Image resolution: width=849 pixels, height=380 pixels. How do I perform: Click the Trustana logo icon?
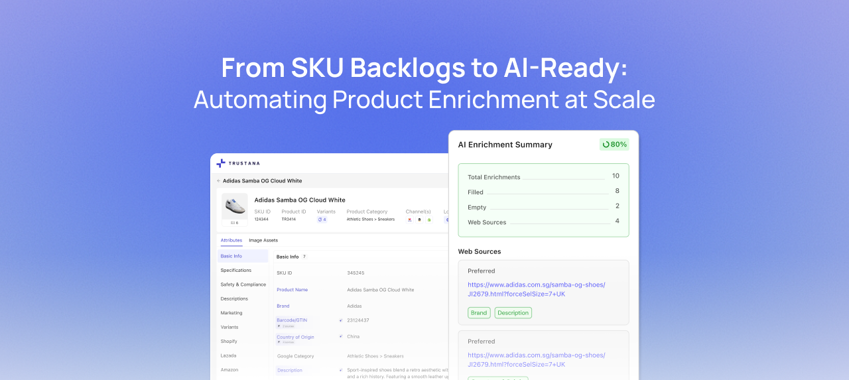[x=221, y=163]
